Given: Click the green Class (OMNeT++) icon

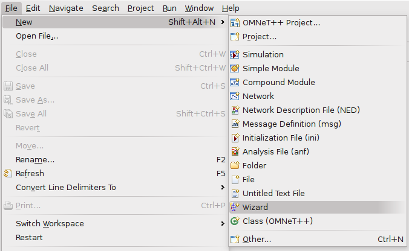Looking at the screenshot, I should pyautogui.click(x=235, y=221).
